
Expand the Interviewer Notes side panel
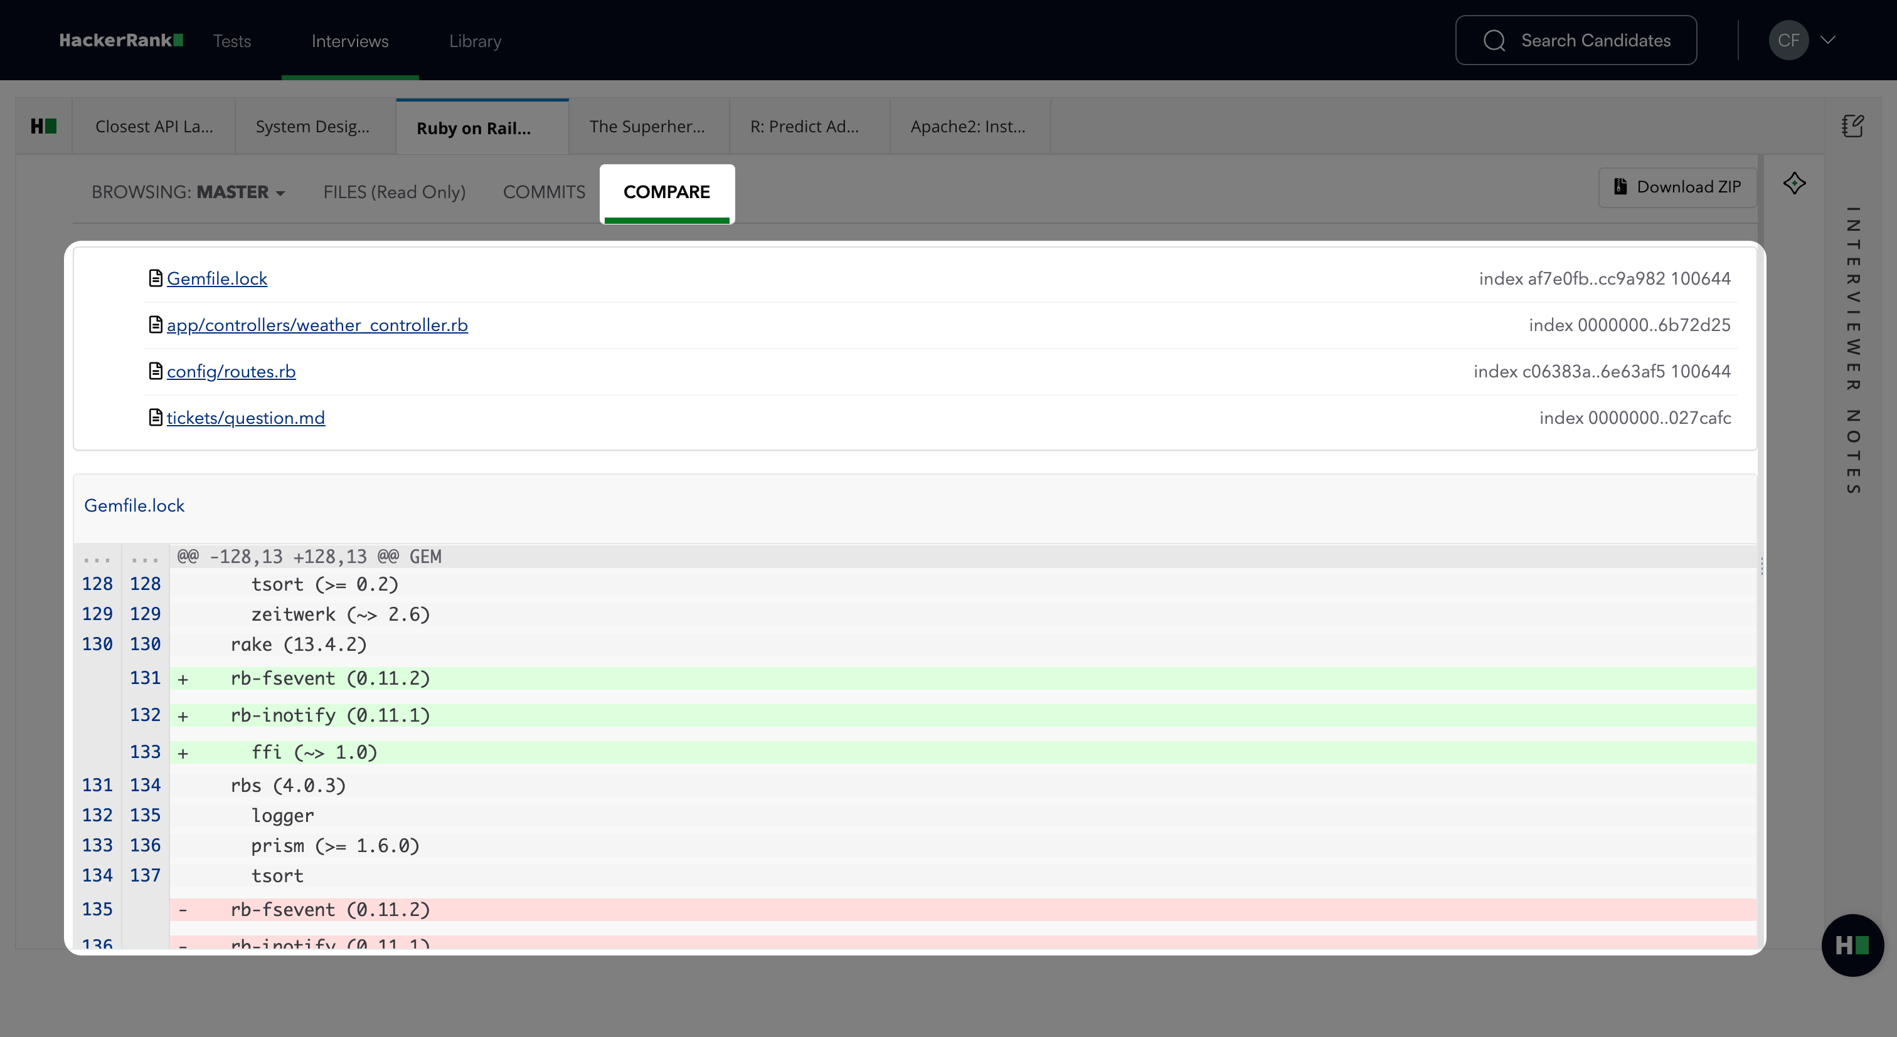[x=1853, y=350]
